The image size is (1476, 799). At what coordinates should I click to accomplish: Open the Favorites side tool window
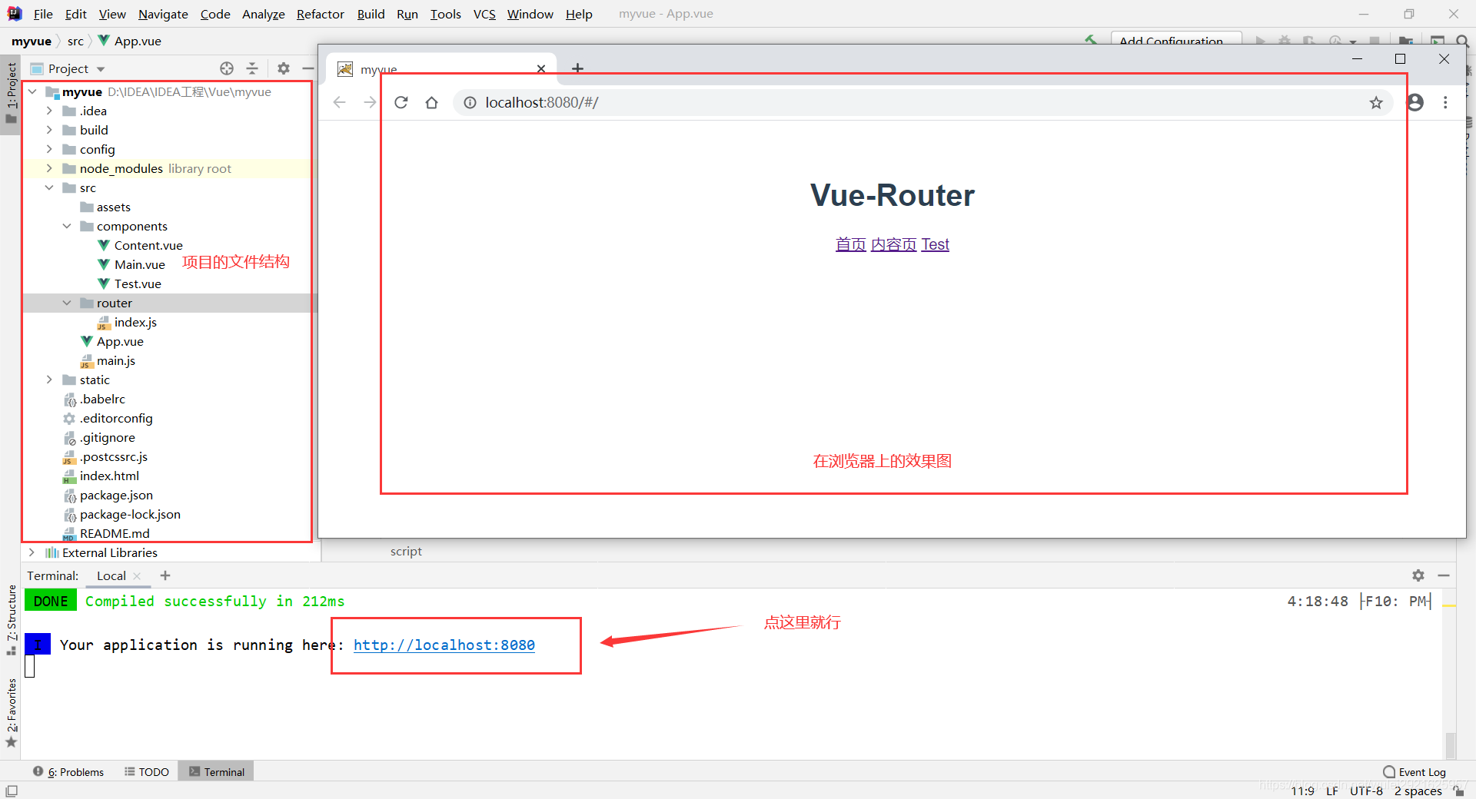point(12,712)
